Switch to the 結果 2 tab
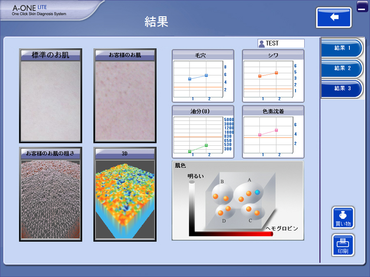Viewport: 370px width, 277px height. pyautogui.click(x=342, y=68)
